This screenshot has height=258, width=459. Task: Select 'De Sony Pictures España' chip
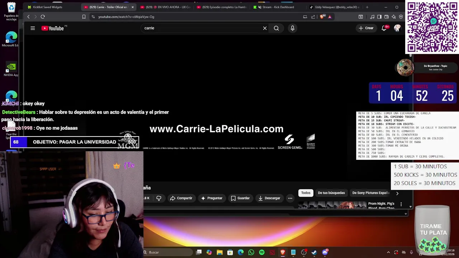370,193
